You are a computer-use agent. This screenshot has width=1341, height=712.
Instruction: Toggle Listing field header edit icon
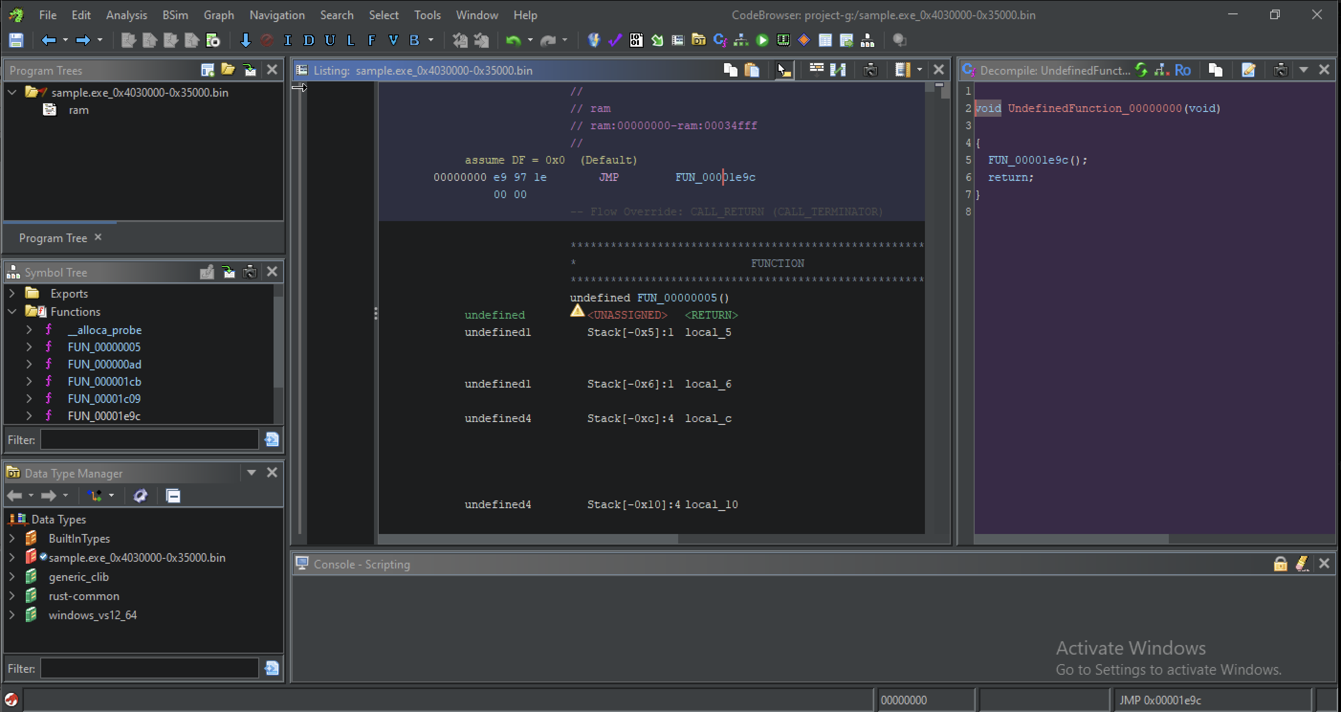[816, 70]
